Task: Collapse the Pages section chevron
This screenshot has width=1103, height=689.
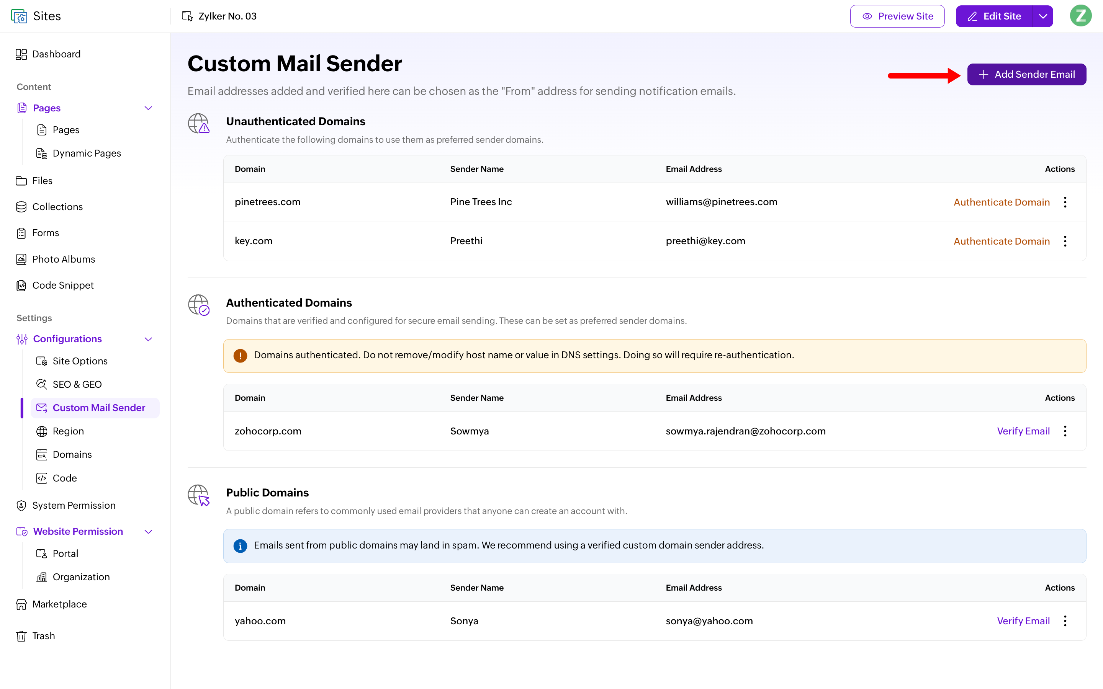Action: coord(148,108)
